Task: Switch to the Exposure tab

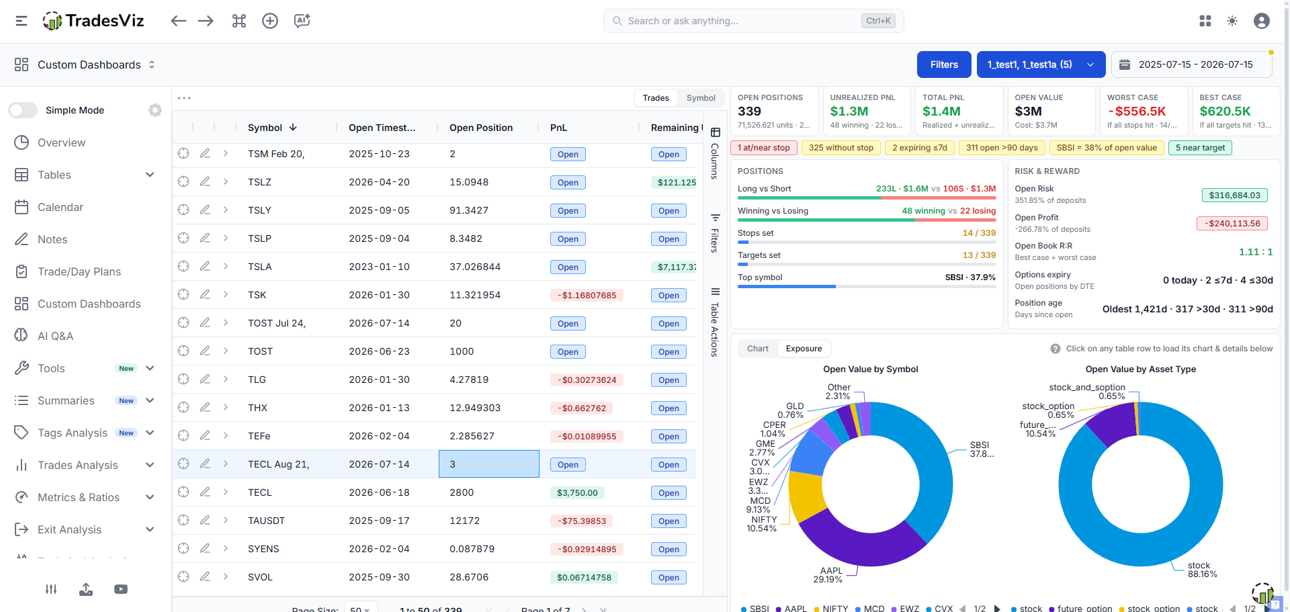Action: (804, 349)
